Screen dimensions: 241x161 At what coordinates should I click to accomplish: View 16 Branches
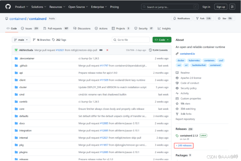pyautogui.click(x=42, y=40)
